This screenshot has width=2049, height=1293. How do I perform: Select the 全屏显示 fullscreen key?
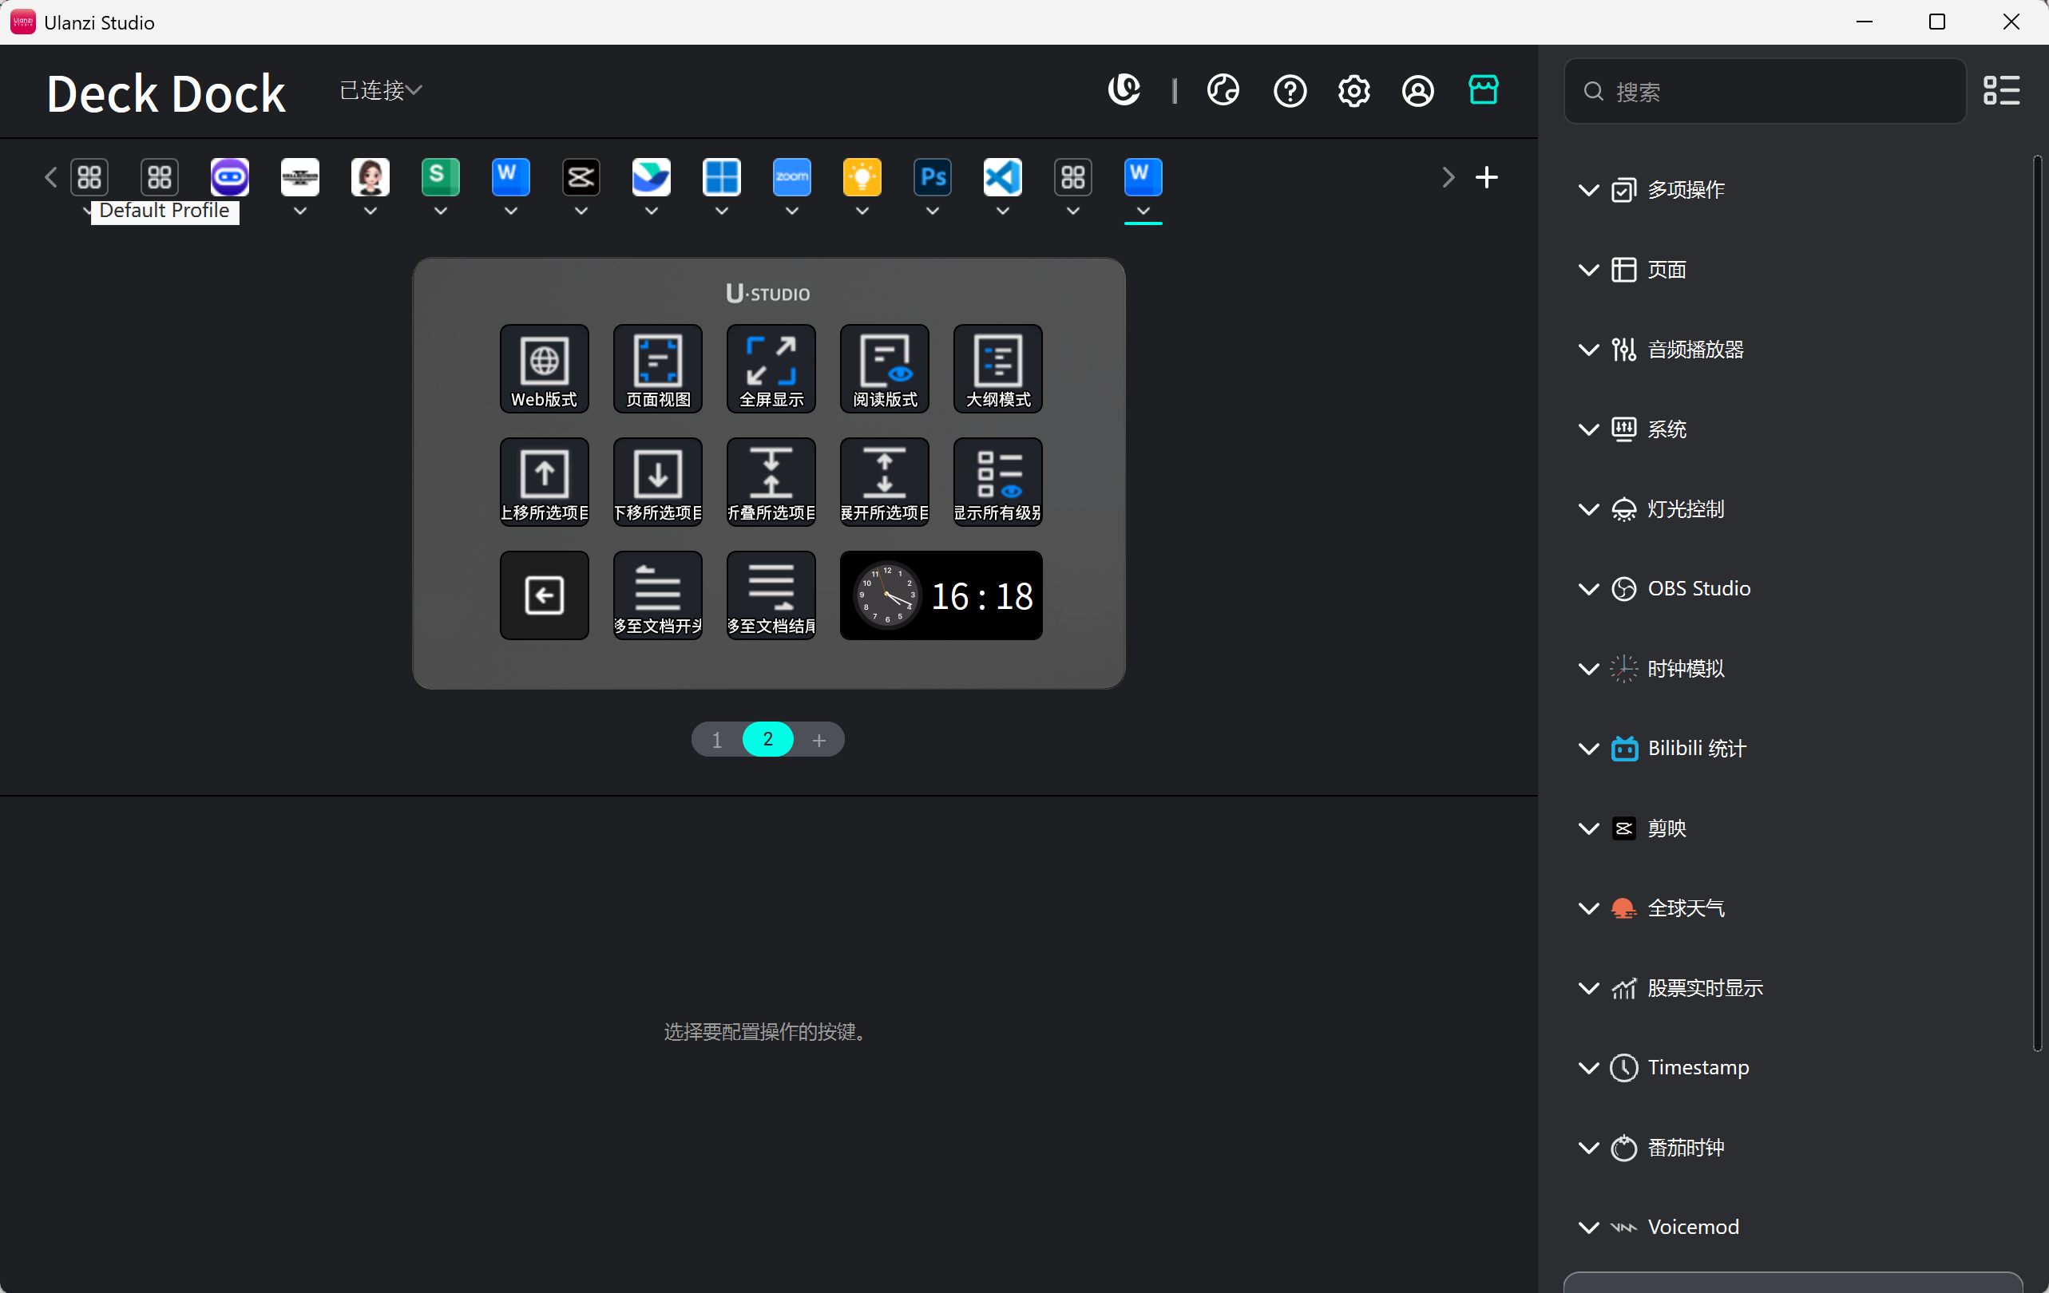point(771,368)
